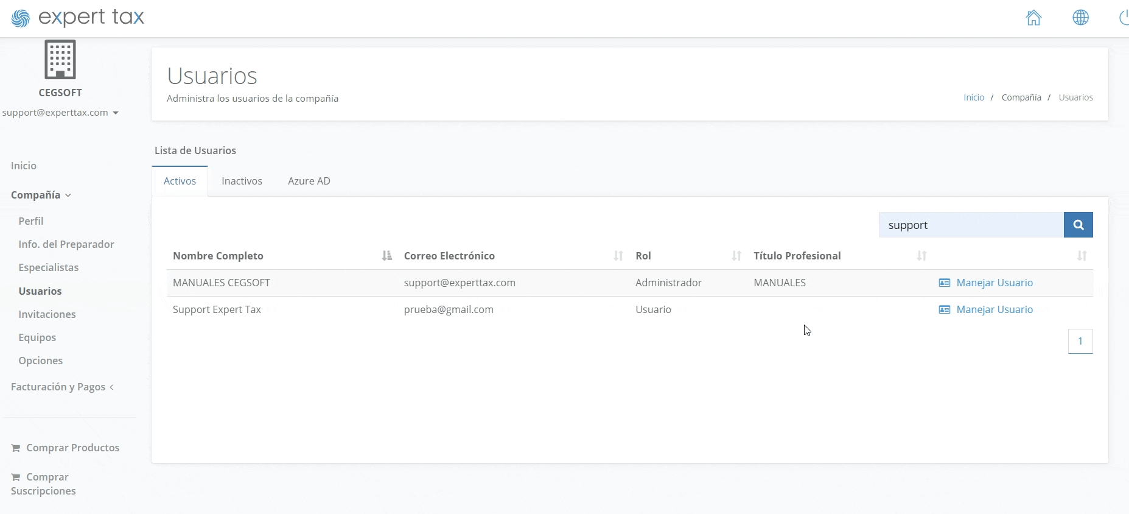Sort by Título Profesional column icon
The width and height of the screenshot is (1129, 514).
921,256
